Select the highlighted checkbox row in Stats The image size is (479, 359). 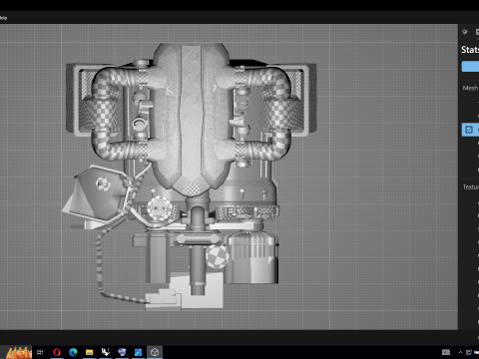470,130
